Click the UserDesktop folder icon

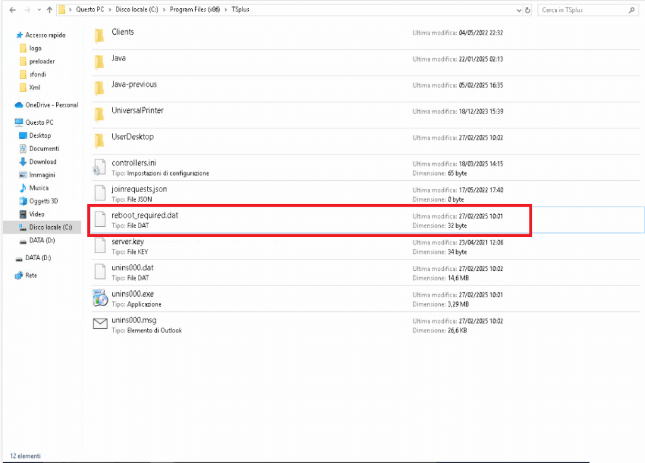pos(99,140)
